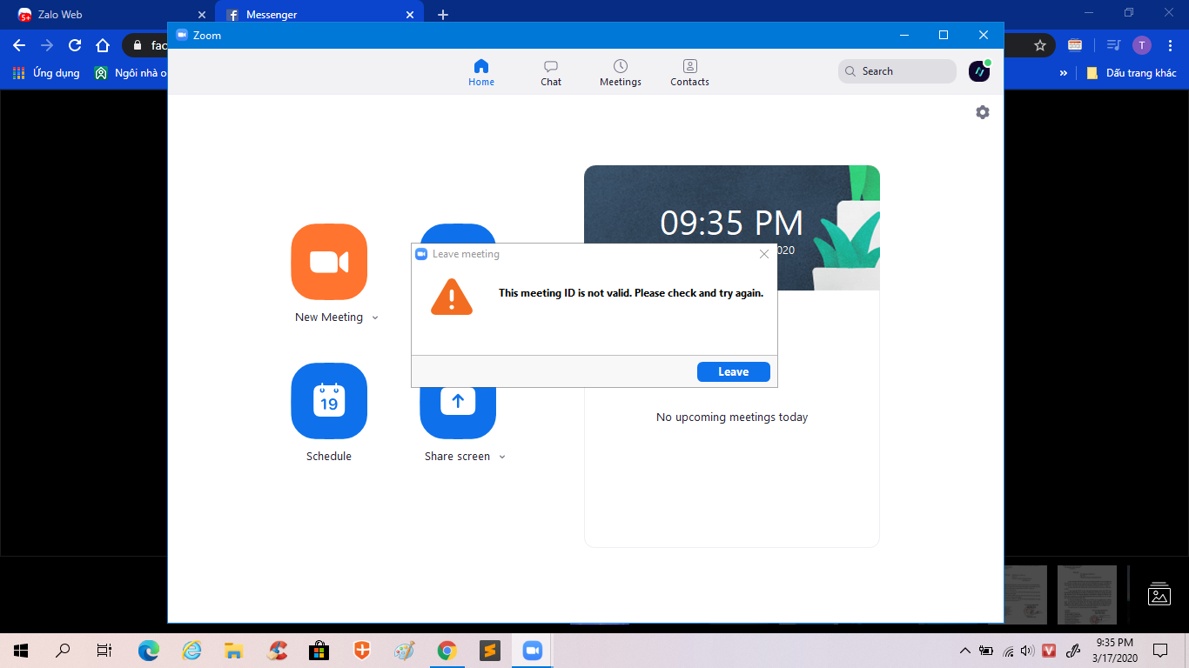
Task: Launch Internet Explorer from the taskbar
Action: (191, 650)
